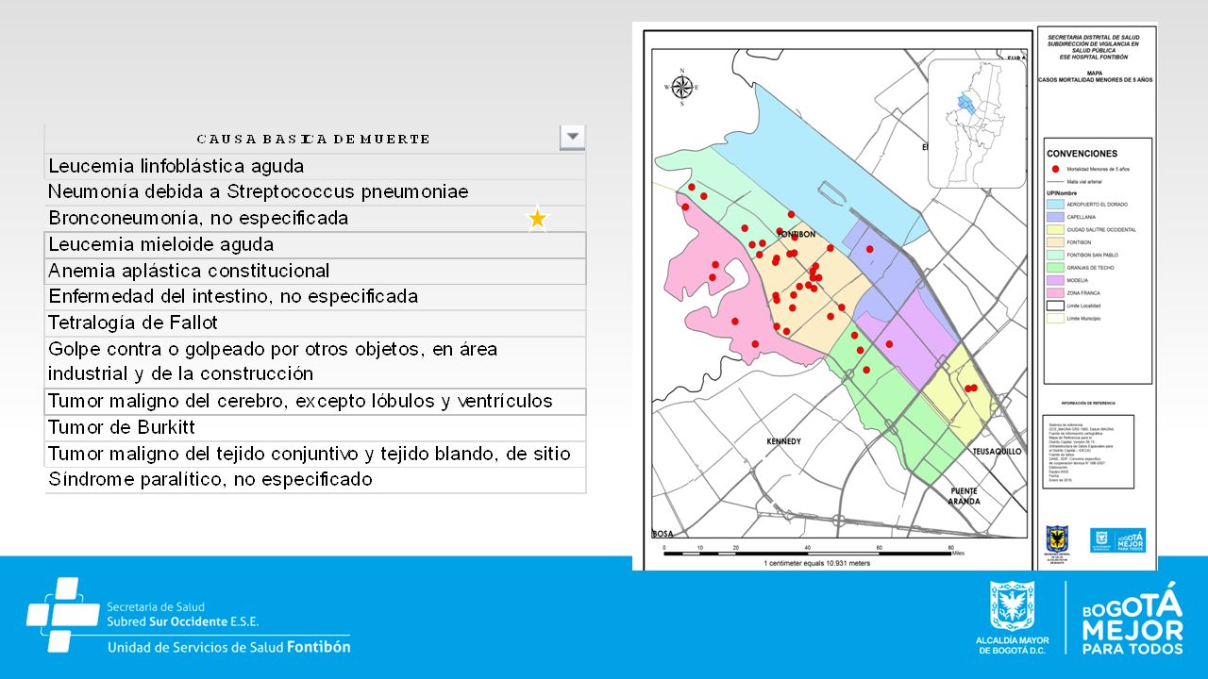Screen dimensions: 1208x679
Task: Select the Bronconeumonía, no especificada row
Action: point(315,219)
